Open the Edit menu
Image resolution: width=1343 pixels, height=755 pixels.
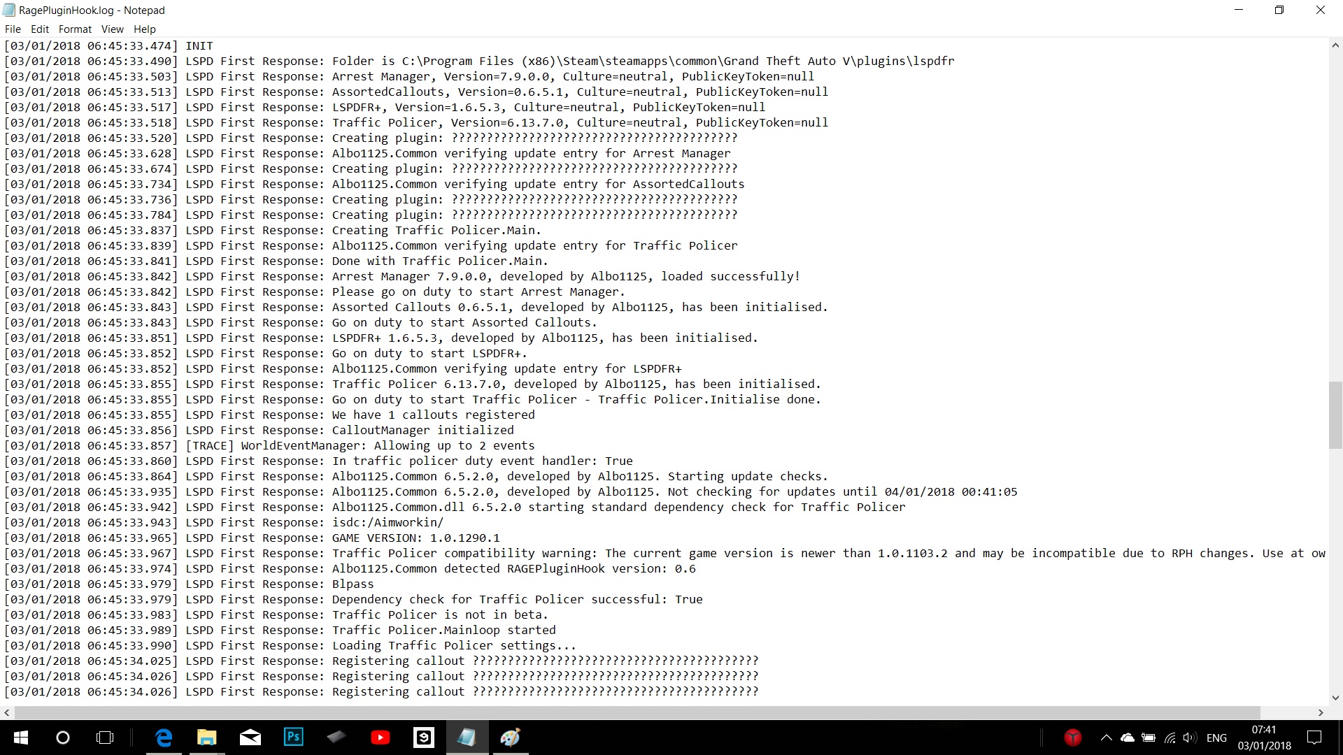click(40, 29)
